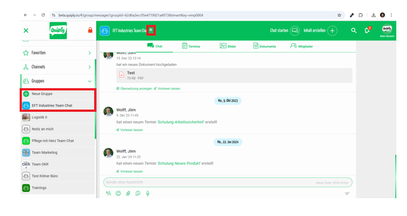407x216 pixels.
Task: Click the Quiply logo in sidebar
Action: (58, 31)
